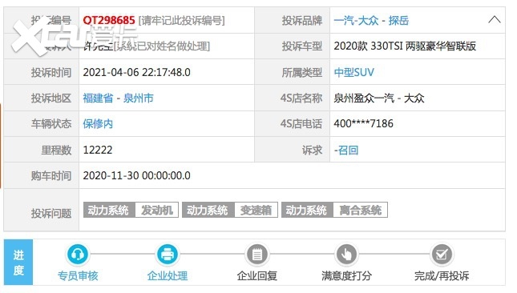The image size is (517, 293).
Task: Open the 保修内 vehicle status link
Action: coord(98,124)
